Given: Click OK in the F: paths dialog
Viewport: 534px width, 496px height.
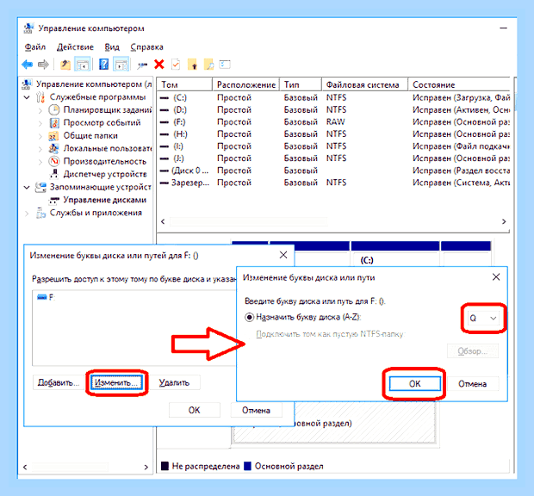Looking at the screenshot, I should tap(195, 410).
